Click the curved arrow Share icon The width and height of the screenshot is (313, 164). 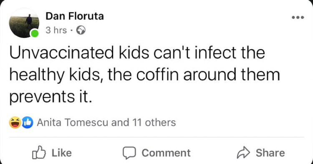point(243,152)
